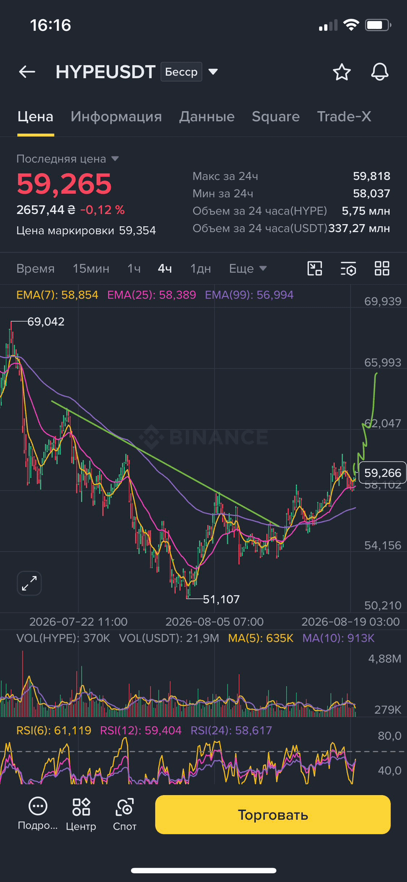Screen dimensions: 407x882
Task: Tap the Макс за 24ч value 59,818
Action: pos(372,176)
